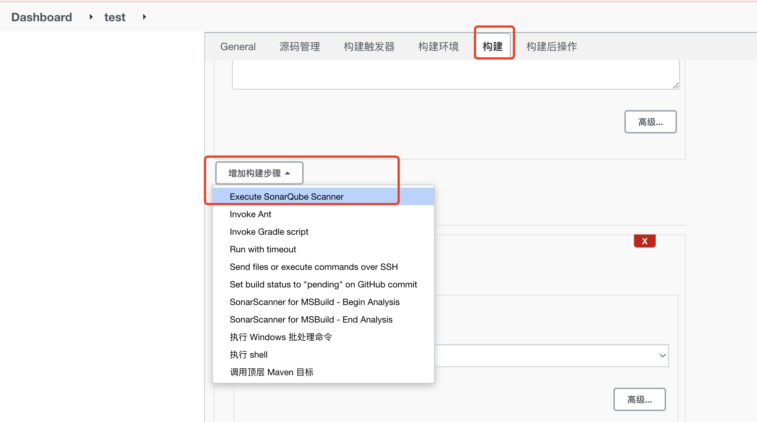Switch to the 源码管理 tab
Image resolution: width=757 pixels, height=422 pixels.
(x=300, y=46)
